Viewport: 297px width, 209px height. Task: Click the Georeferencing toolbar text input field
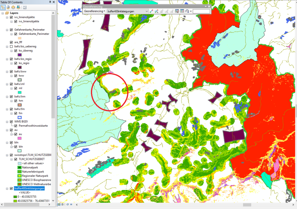201,11
